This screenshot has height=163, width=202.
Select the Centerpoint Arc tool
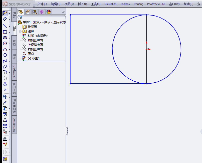tap(5, 50)
